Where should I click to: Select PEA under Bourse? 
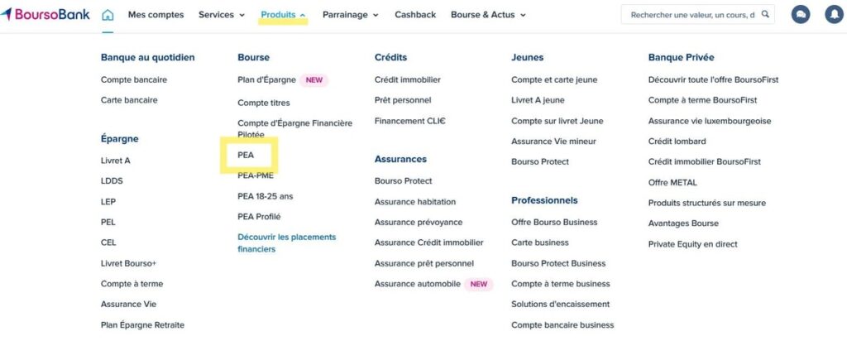(246, 155)
